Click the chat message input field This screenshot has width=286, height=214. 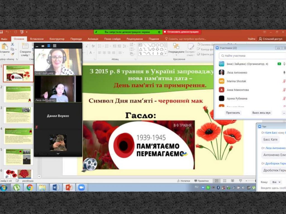pos(273,188)
